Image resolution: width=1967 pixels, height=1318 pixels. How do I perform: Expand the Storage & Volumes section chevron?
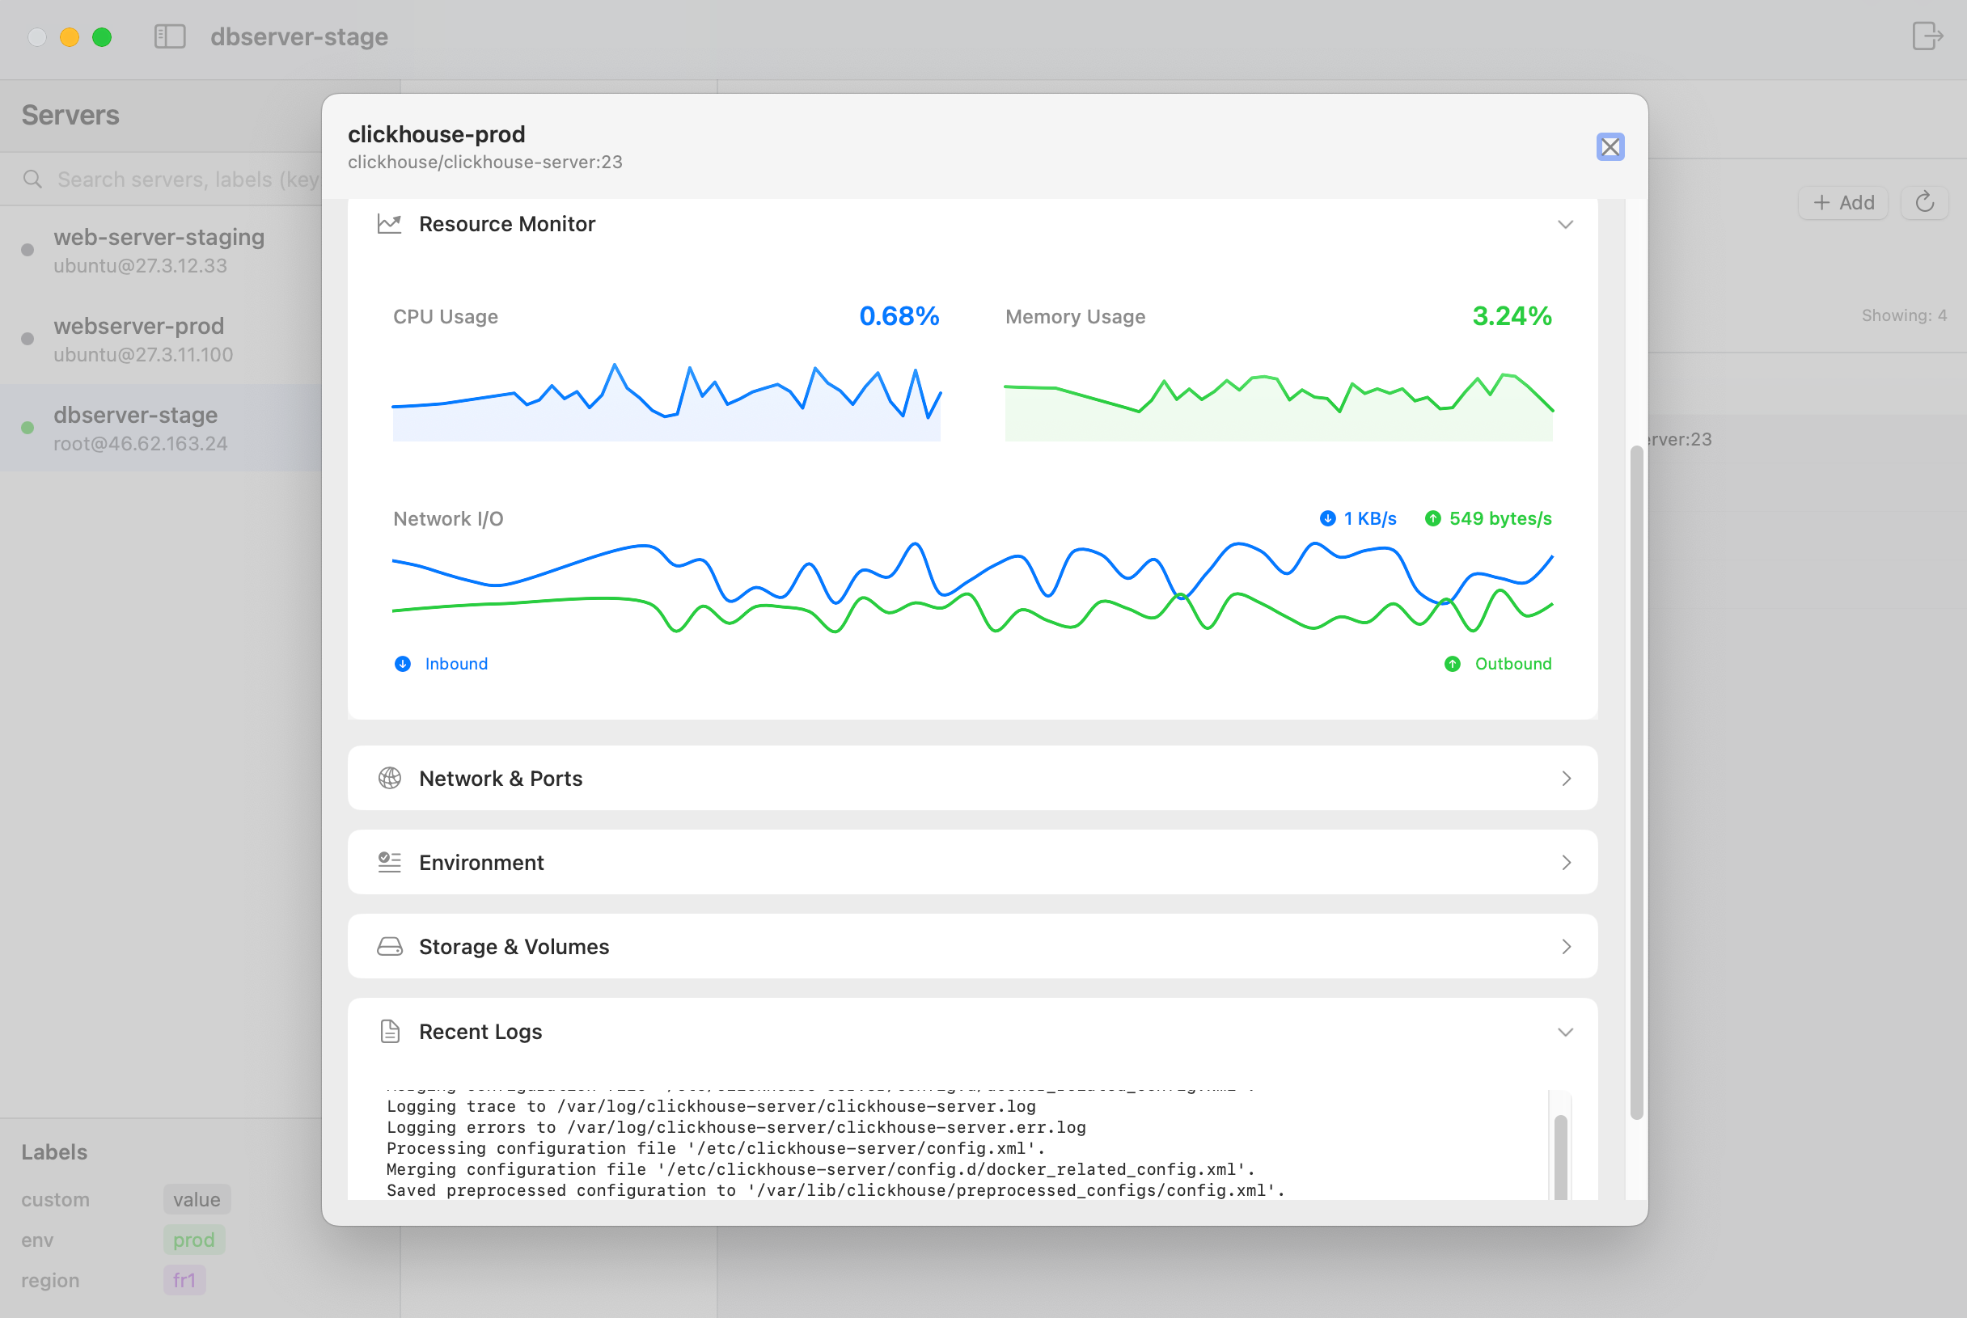coord(1566,947)
